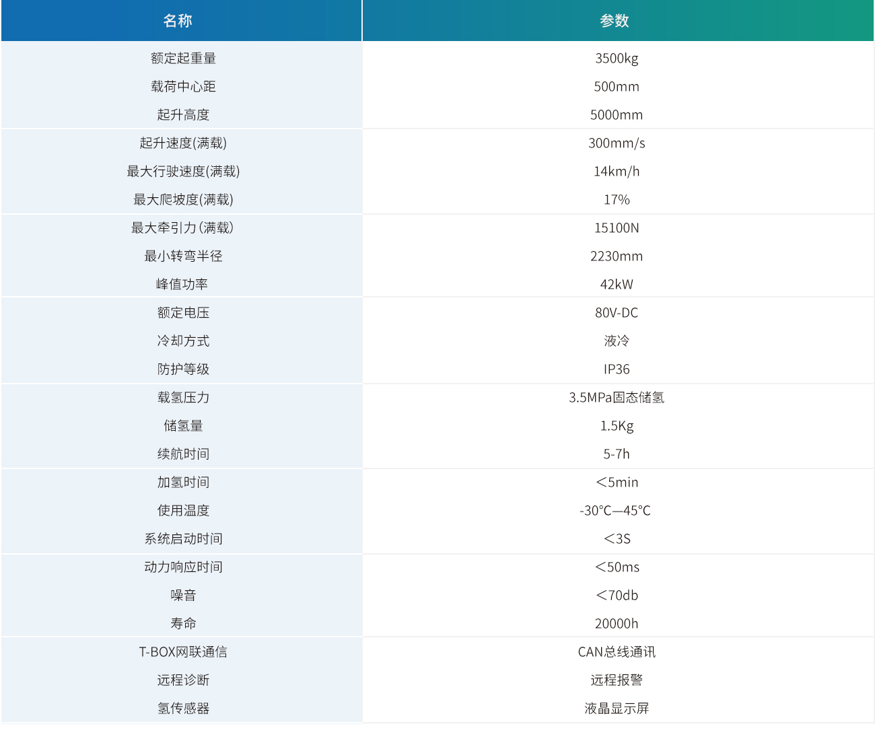Click the 14km/h speed value
875x741 pixels.
coord(617,172)
